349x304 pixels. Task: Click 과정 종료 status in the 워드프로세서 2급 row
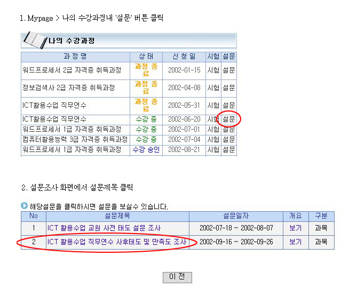pos(146,70)
